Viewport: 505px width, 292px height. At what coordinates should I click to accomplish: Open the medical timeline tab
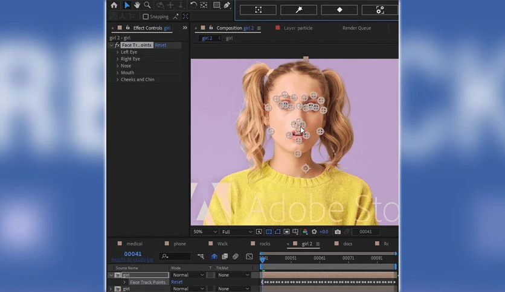pyautogui.click(x=134, y=244)
